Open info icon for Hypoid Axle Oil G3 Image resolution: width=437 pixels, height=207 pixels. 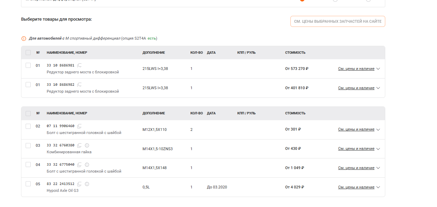tap(87, 184)
